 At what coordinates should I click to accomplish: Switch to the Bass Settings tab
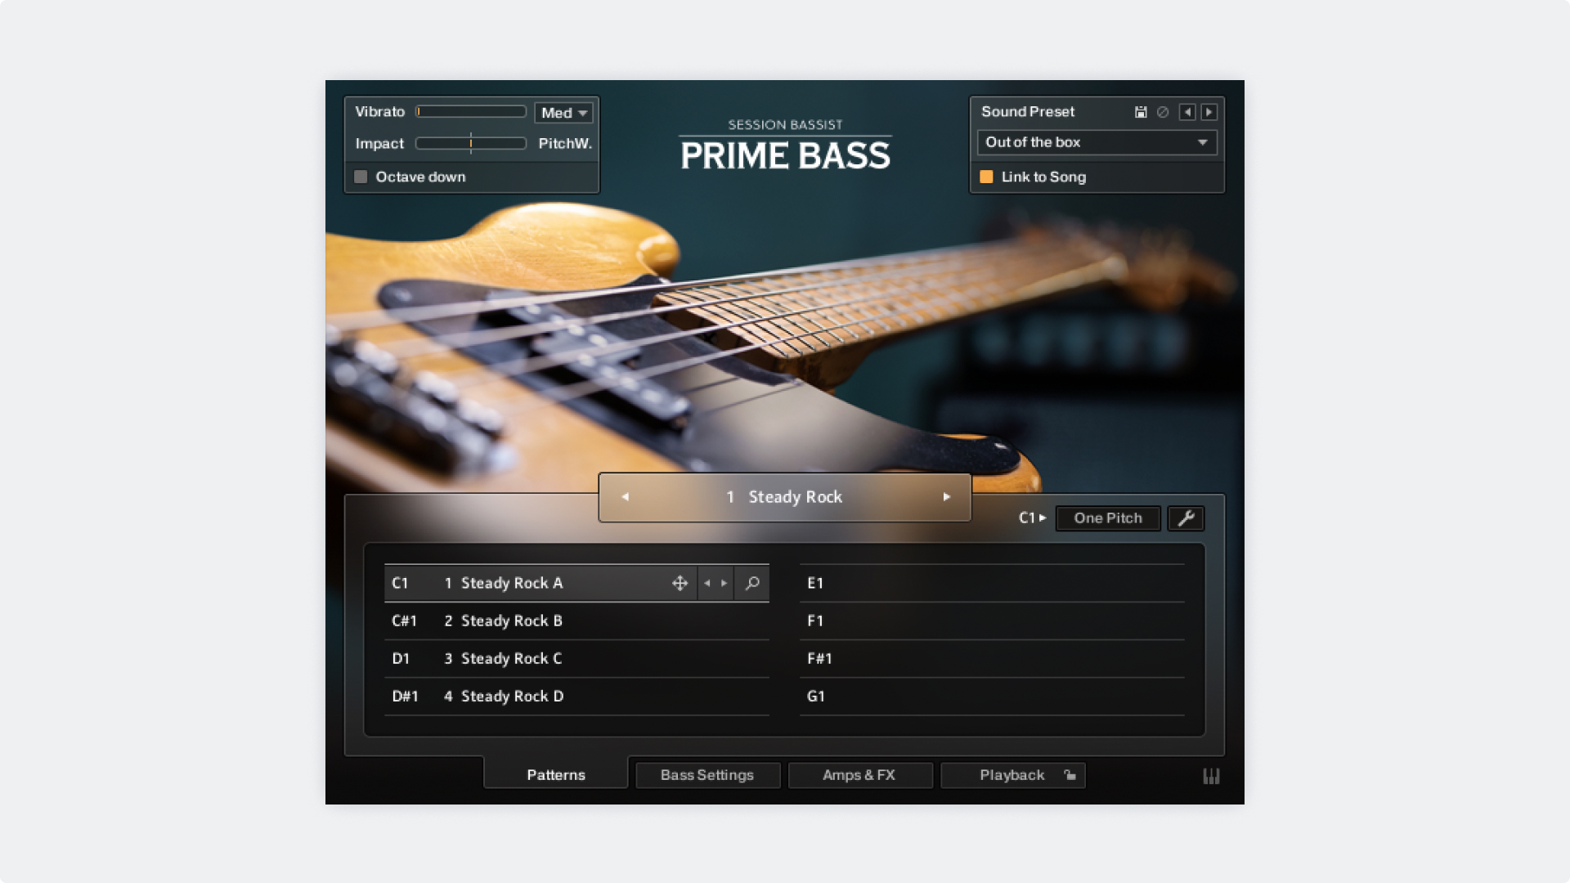707,775
